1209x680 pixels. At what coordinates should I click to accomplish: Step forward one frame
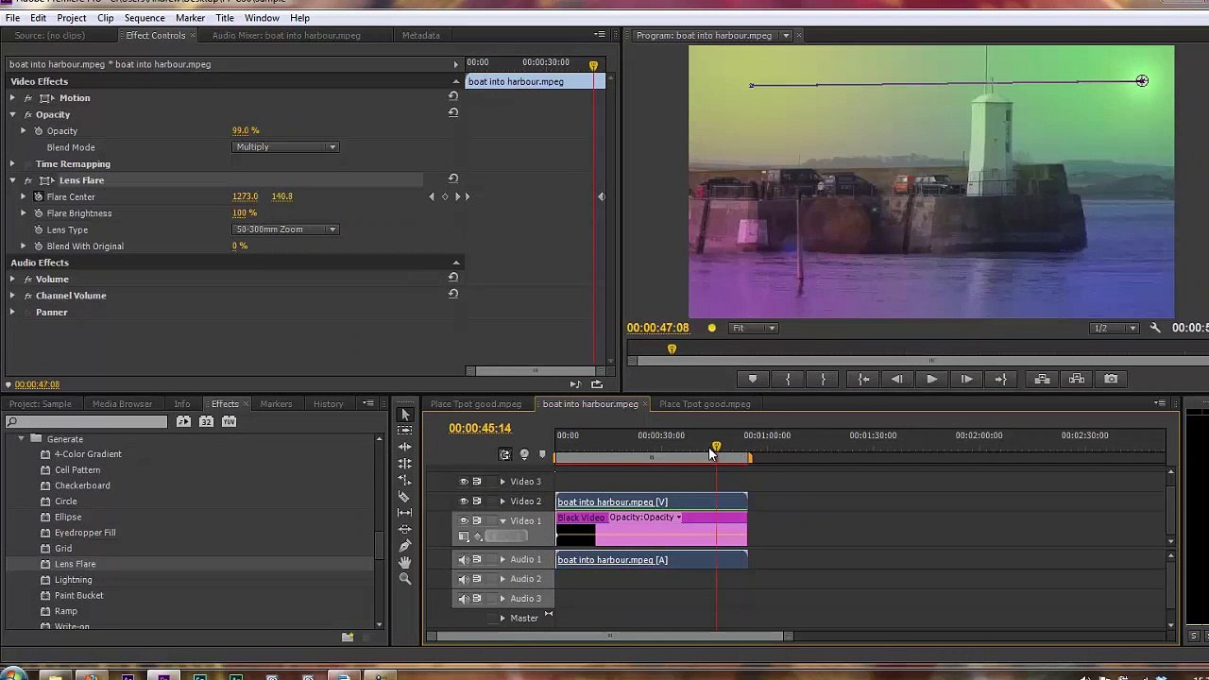[x=966, y=379]
